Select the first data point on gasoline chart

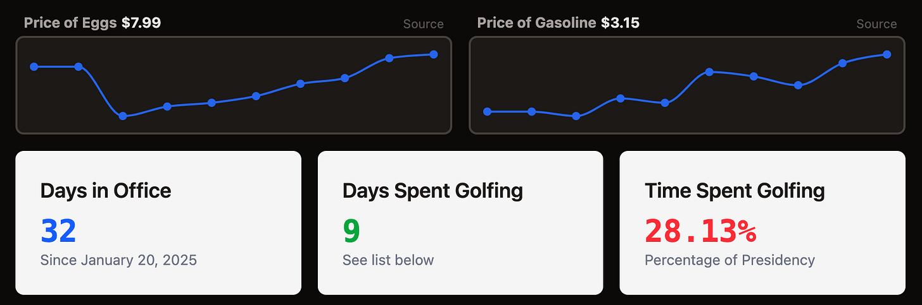coord(487,112)
